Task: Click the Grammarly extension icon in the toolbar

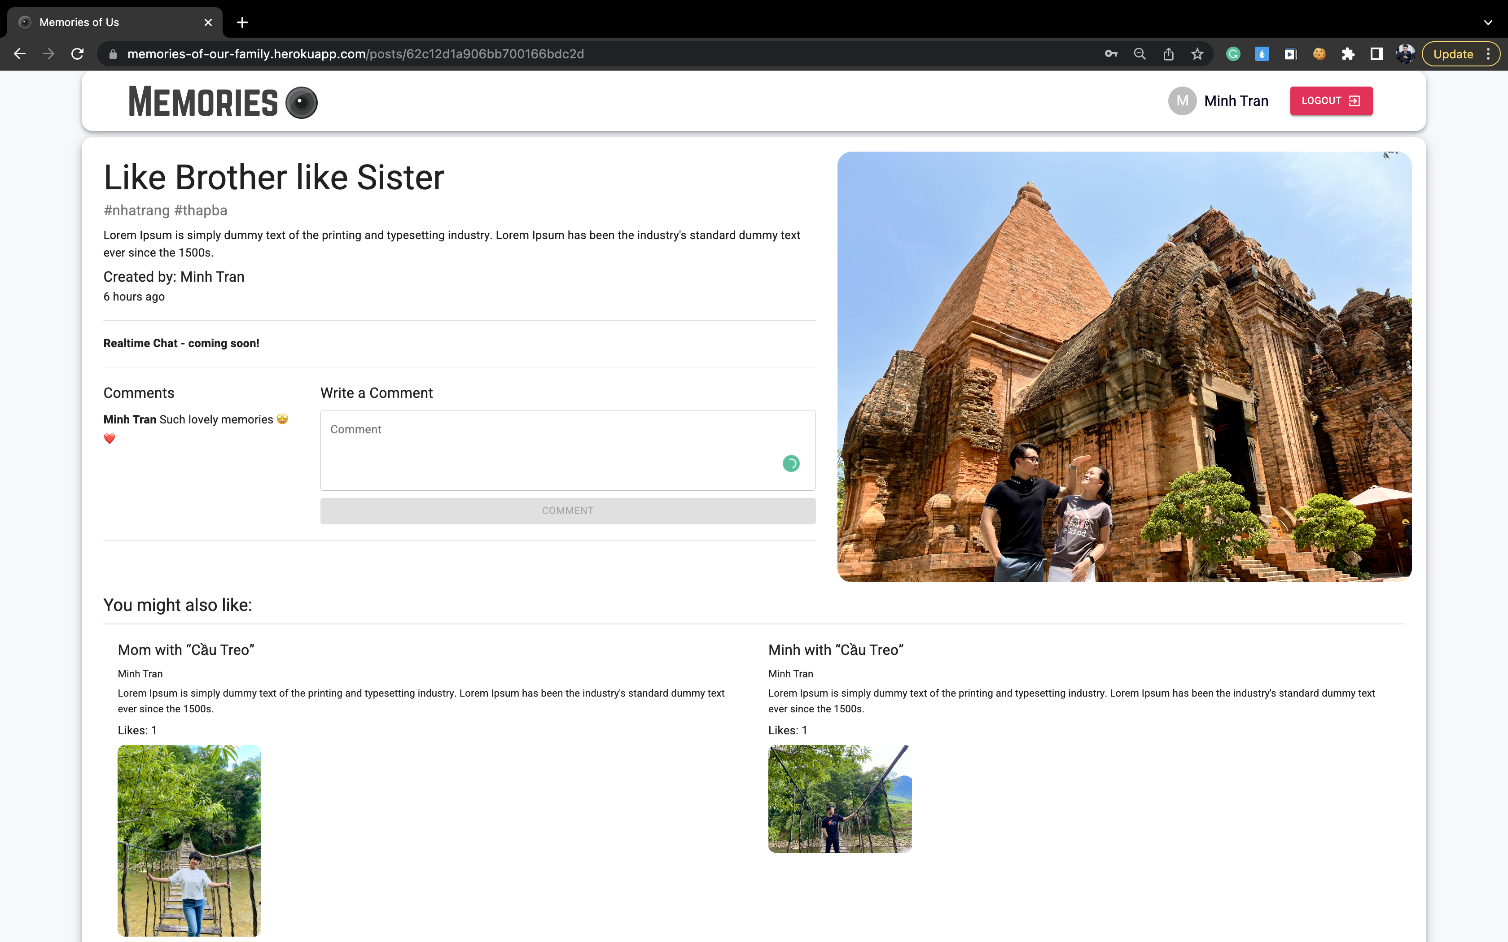Action: pos(1232,54)
